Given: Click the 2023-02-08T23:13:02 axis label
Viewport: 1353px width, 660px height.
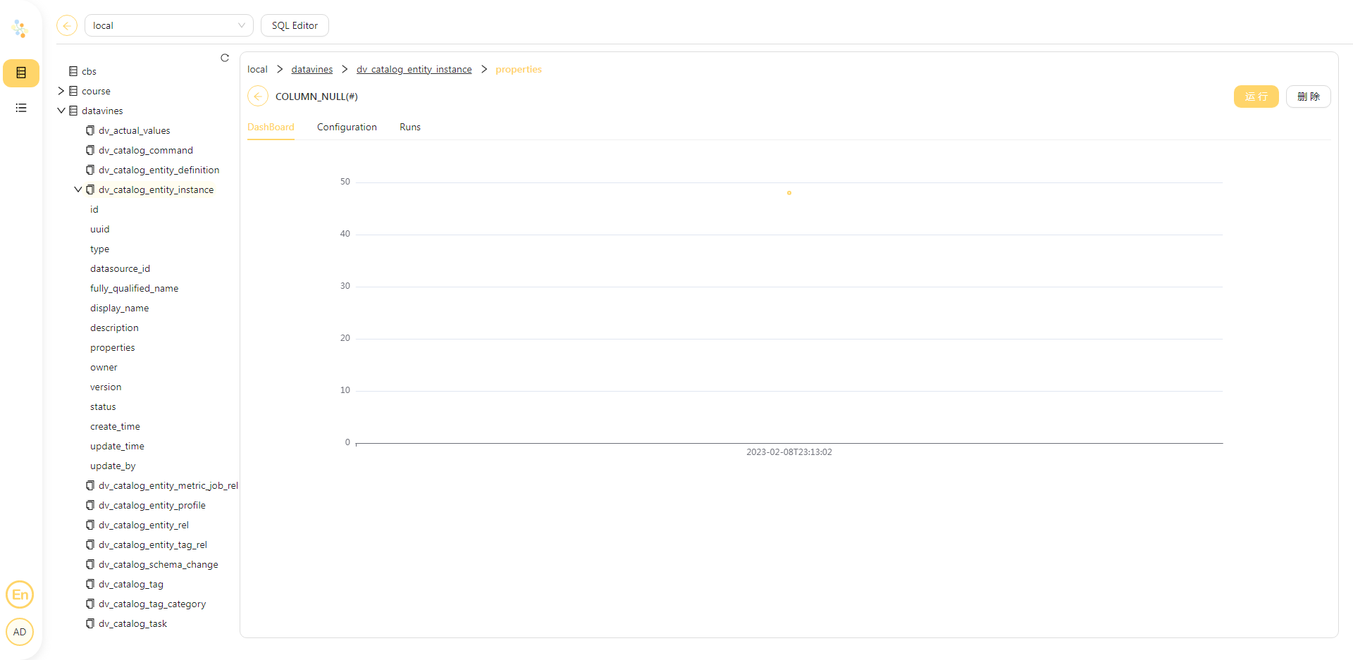Looking at the screenshot, I should pos(789,452).
